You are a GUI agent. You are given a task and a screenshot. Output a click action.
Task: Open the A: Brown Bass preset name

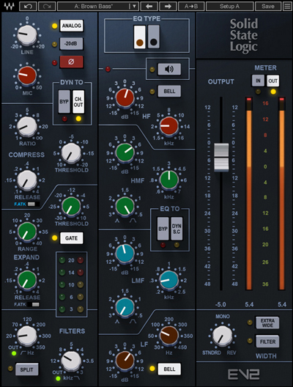tap(93, 6)
